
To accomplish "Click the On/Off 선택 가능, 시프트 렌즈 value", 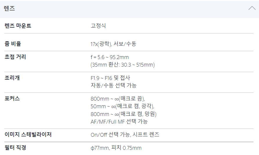I will (x=125, y=135).
